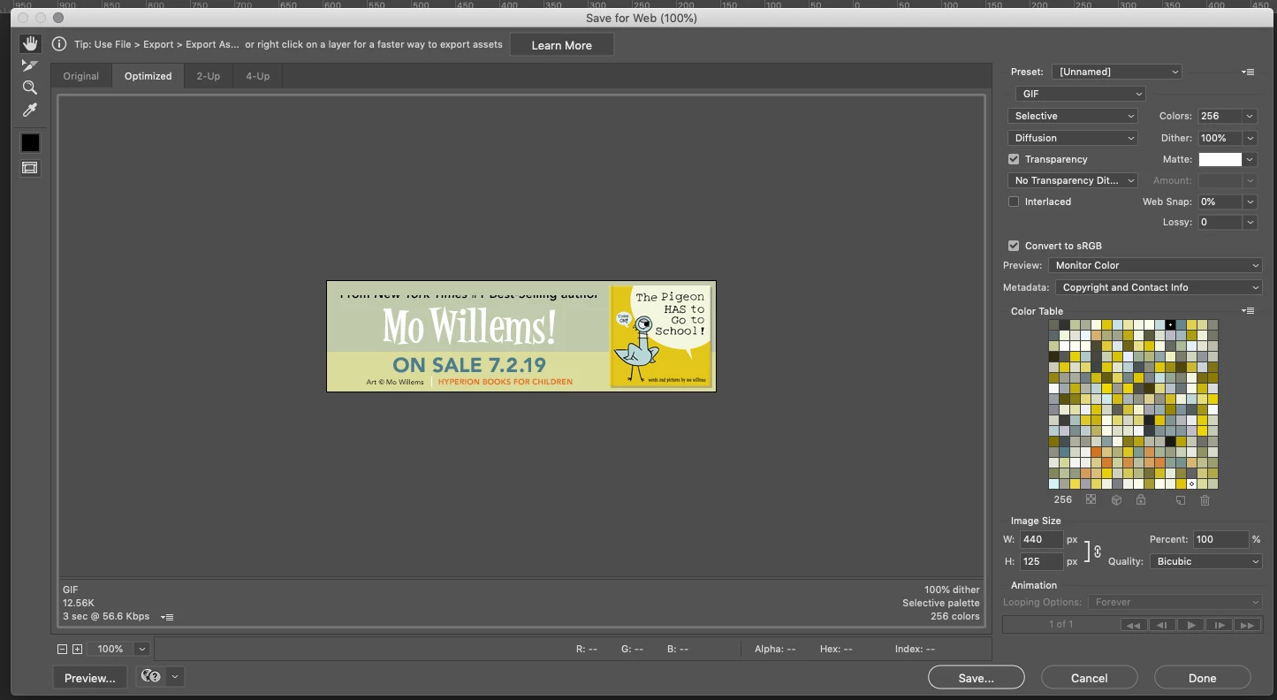
Task: Switch to the Original tab
Action: click(81, 76)
